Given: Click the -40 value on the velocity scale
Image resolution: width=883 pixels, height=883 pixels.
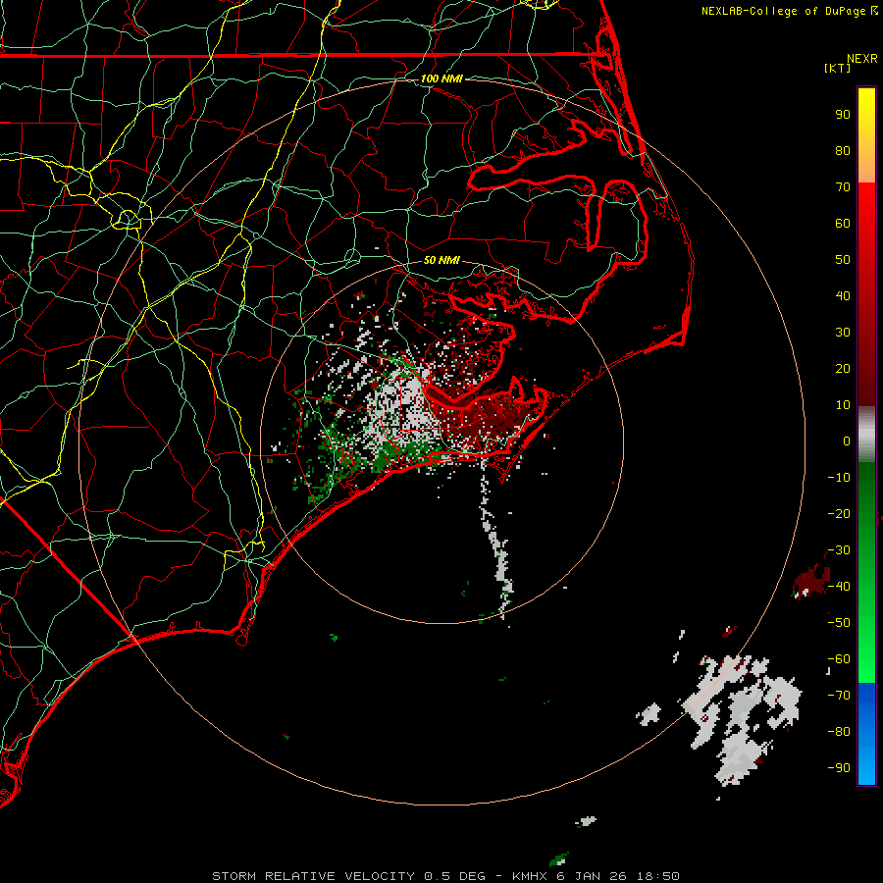Looking at the screenshot, I should click(x=839, y=587).
